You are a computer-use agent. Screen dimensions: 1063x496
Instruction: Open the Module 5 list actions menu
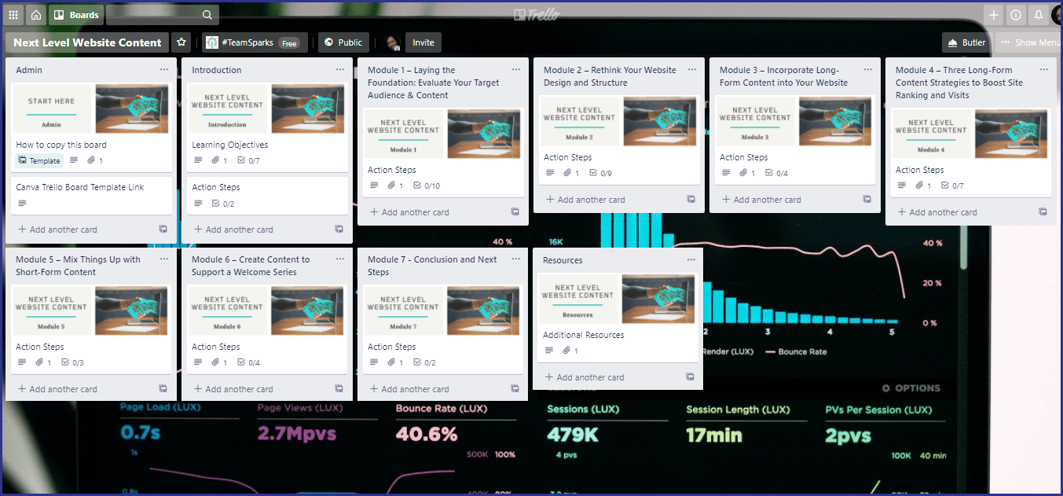point(164,259)
